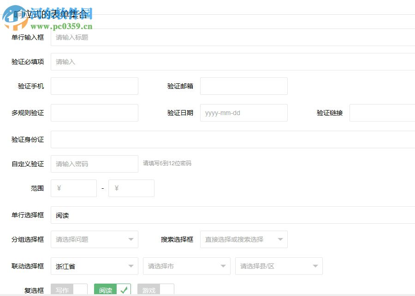Click the 分组选择框 label
This screenshot has height=296, width=415.
[x=28, y=239]
